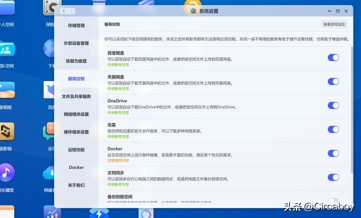361x218 pixels.
Task: Select 远程协助 in the sidebar
Action: (76, 149)
